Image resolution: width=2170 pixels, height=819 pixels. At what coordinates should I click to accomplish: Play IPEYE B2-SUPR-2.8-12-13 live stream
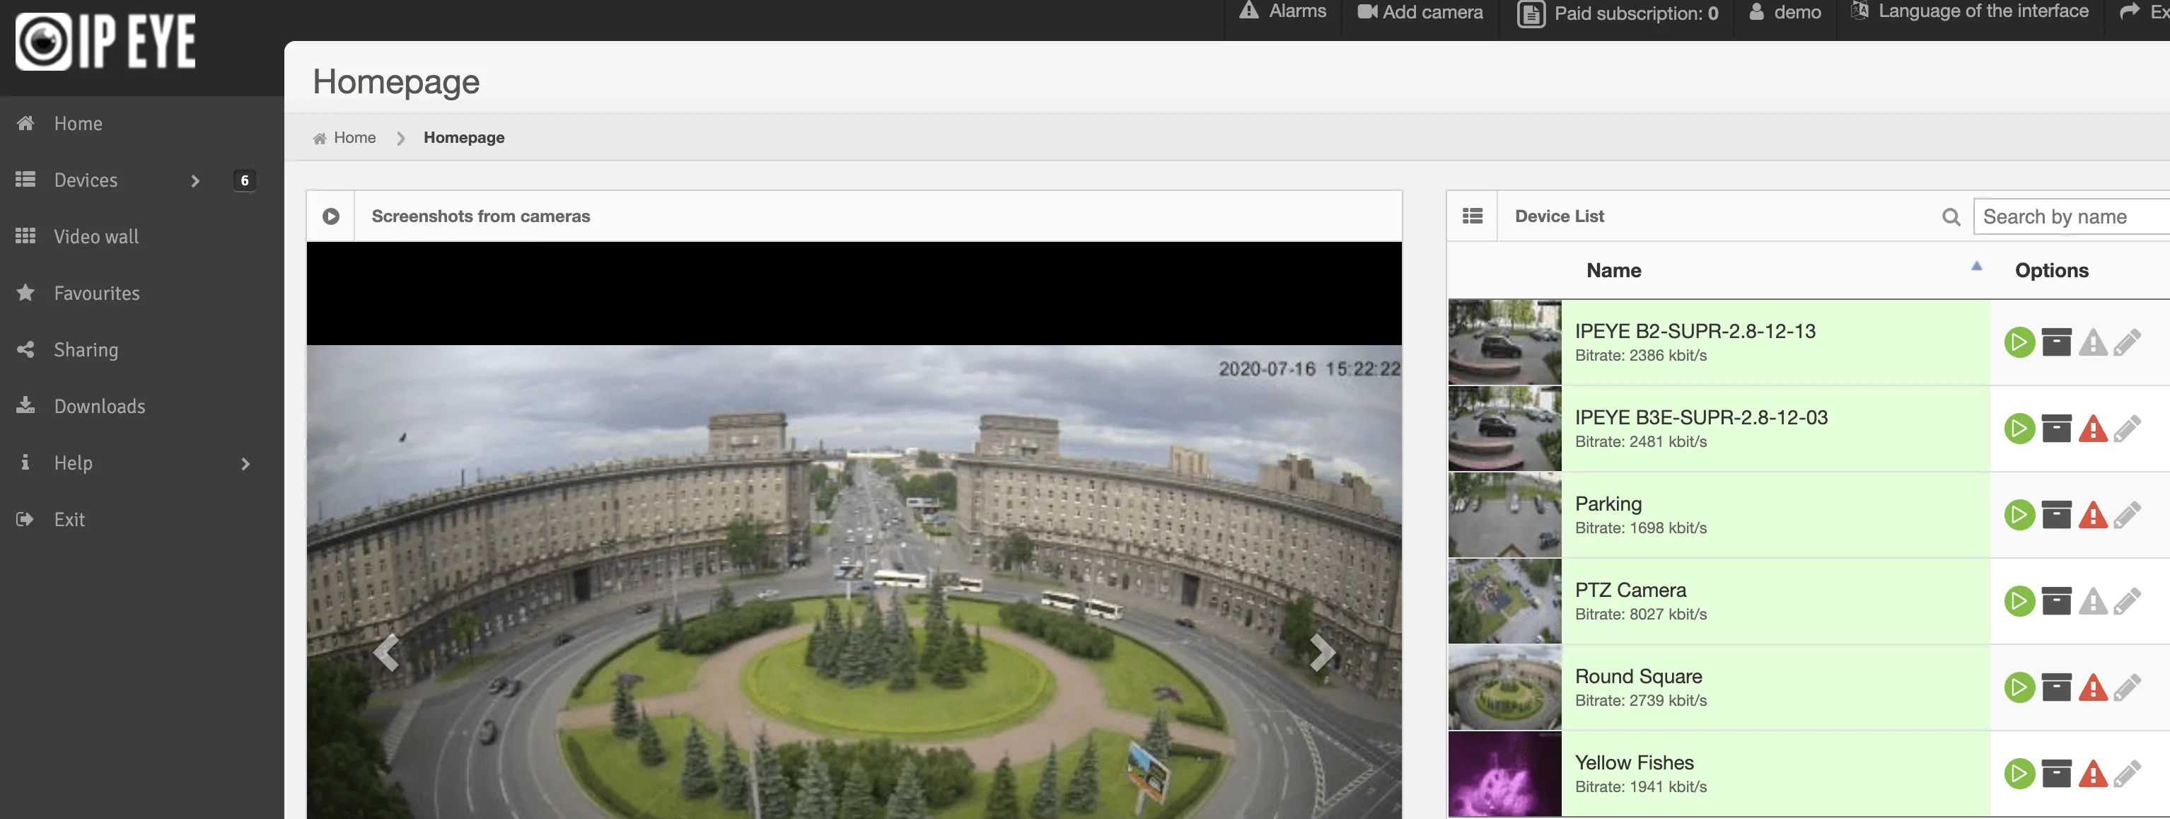point(2019,342)
